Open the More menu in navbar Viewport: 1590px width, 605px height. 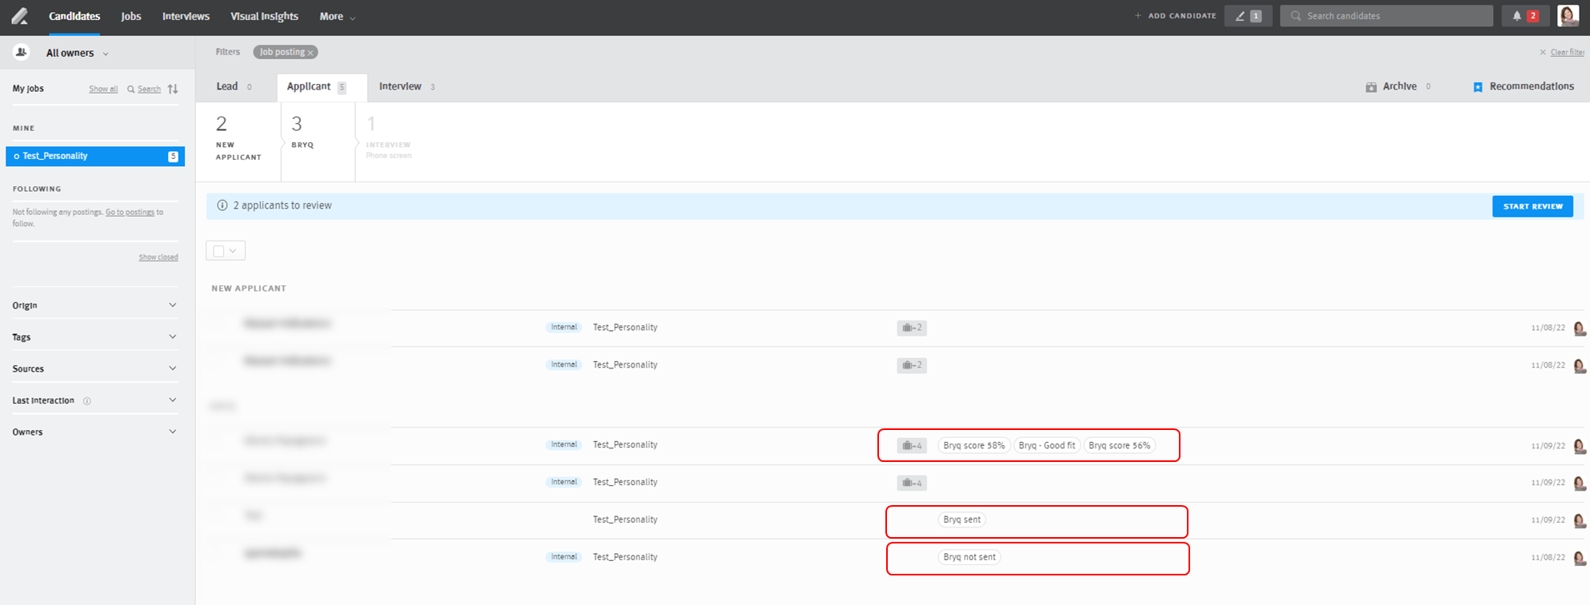[x=337, y=16]
